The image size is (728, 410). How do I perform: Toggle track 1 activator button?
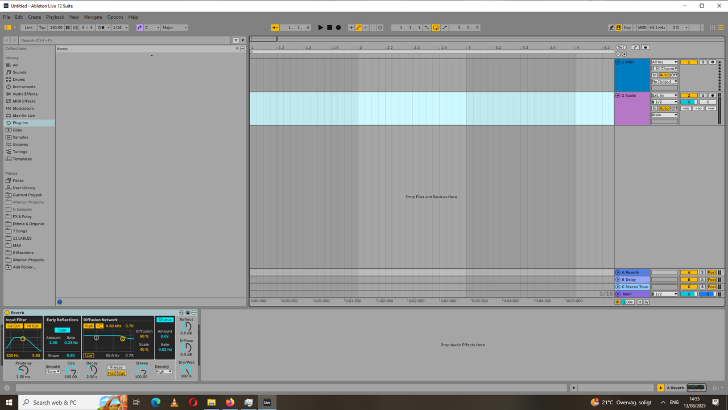pyautogui.click(x=689, y=61)
